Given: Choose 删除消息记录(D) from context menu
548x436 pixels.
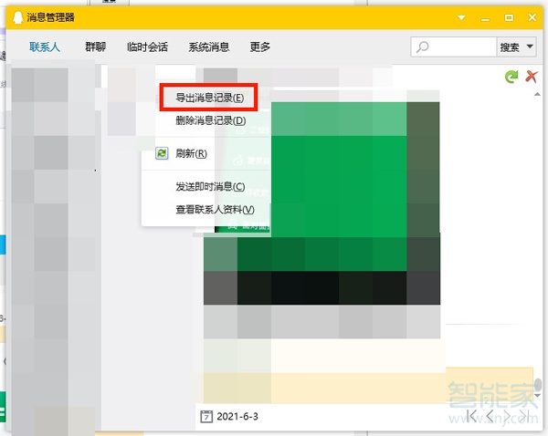Looking at the screenshot, I should (211, 120).
